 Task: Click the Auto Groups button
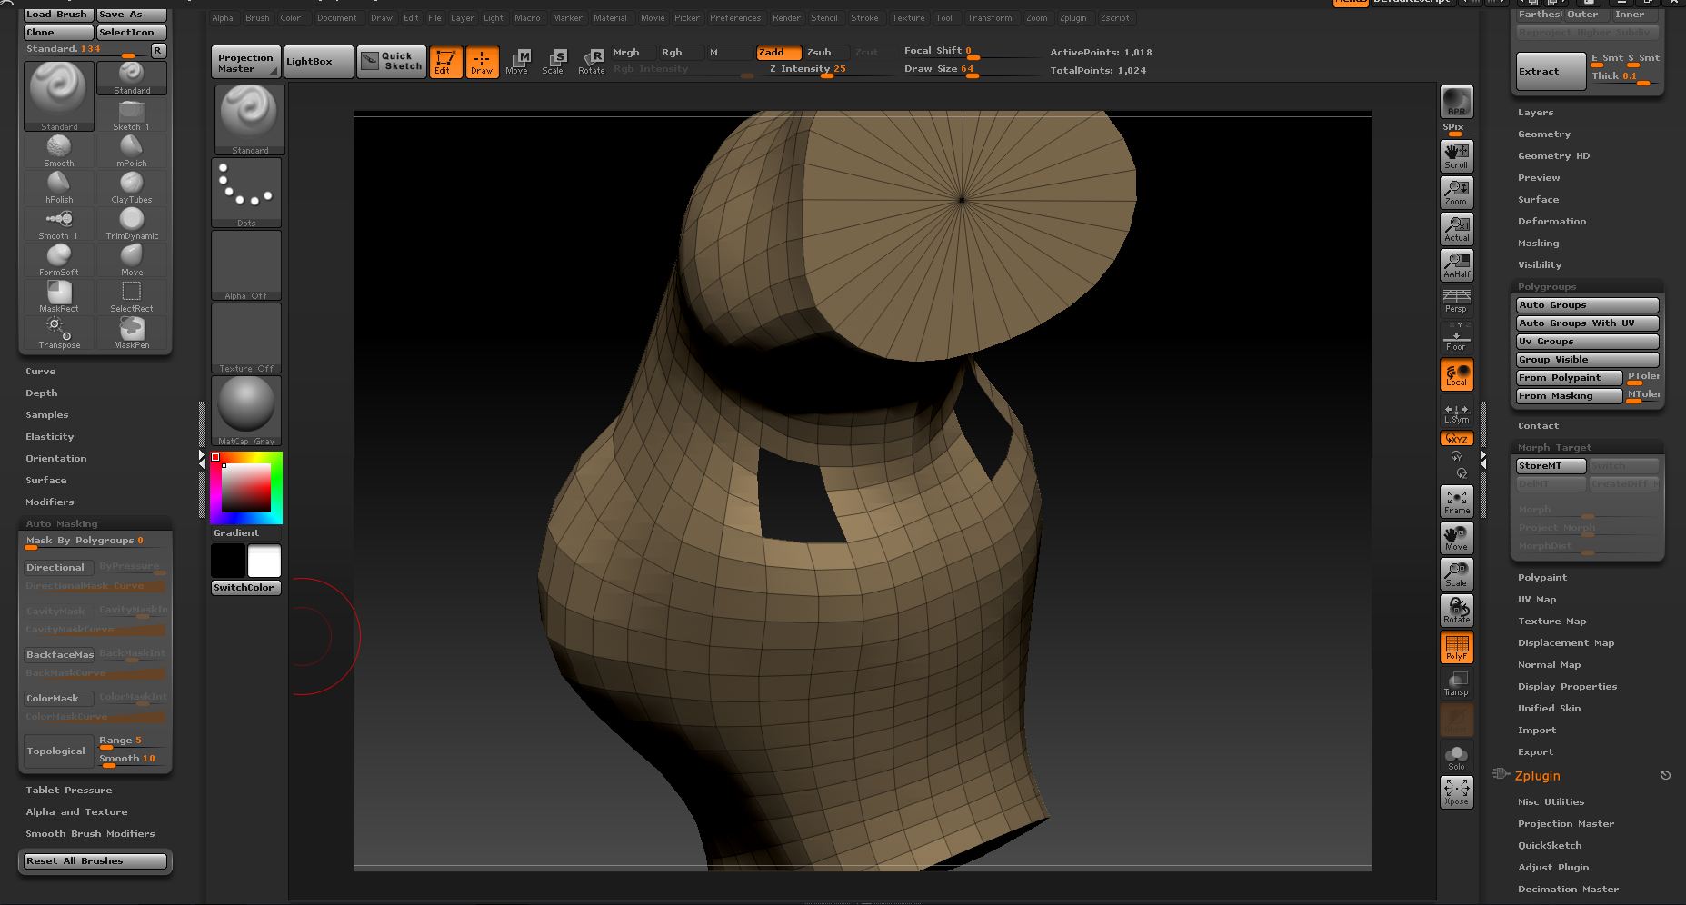pyautogui.click(x=1586, y=304)
